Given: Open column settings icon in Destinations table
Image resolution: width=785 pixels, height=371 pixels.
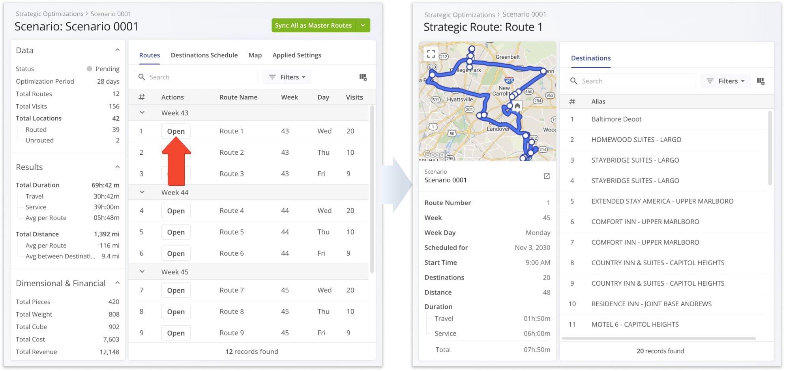Looking at the screenshot, I should pyautogui.click(x=761, y=81).
